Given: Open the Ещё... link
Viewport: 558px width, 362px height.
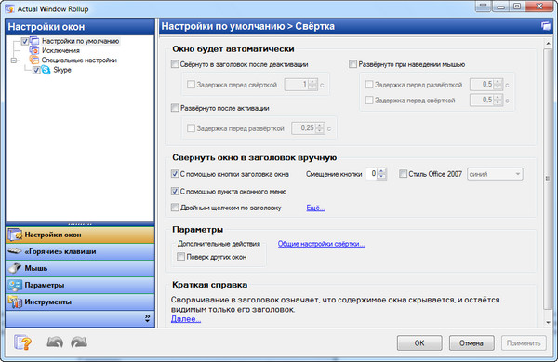Looking at the screenshot, I should point(315,208).
